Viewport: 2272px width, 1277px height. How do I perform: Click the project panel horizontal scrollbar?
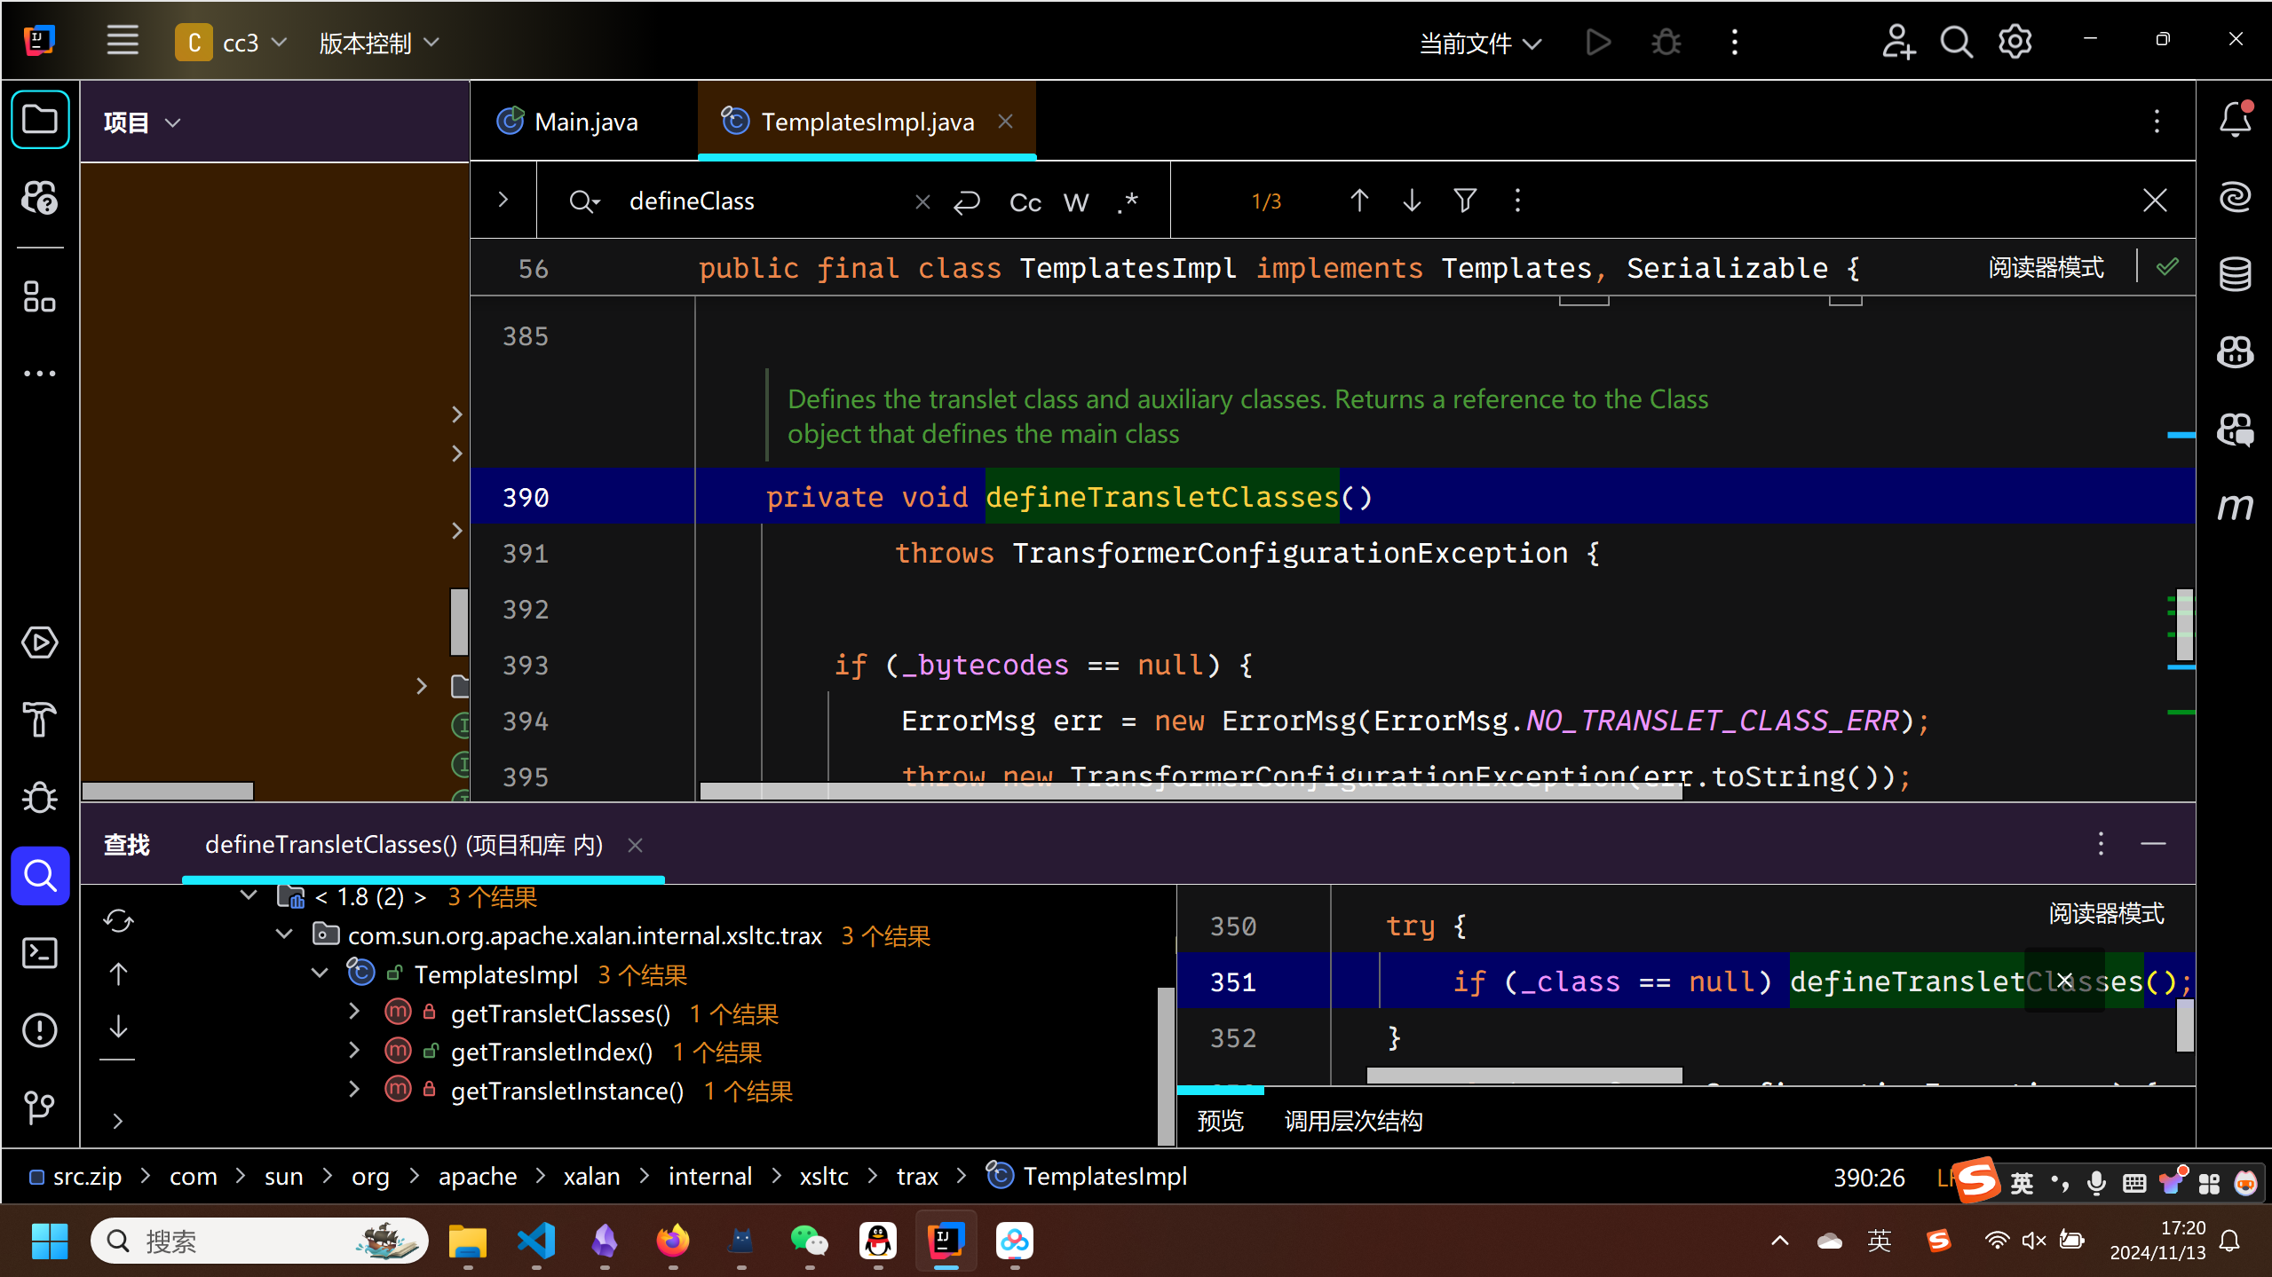coord(167,791)
